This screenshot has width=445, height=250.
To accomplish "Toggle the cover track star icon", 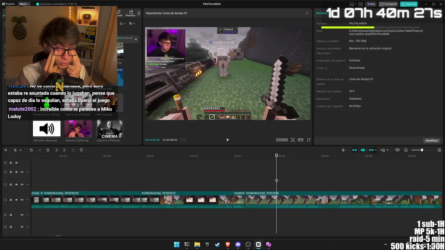I will 5,162.
